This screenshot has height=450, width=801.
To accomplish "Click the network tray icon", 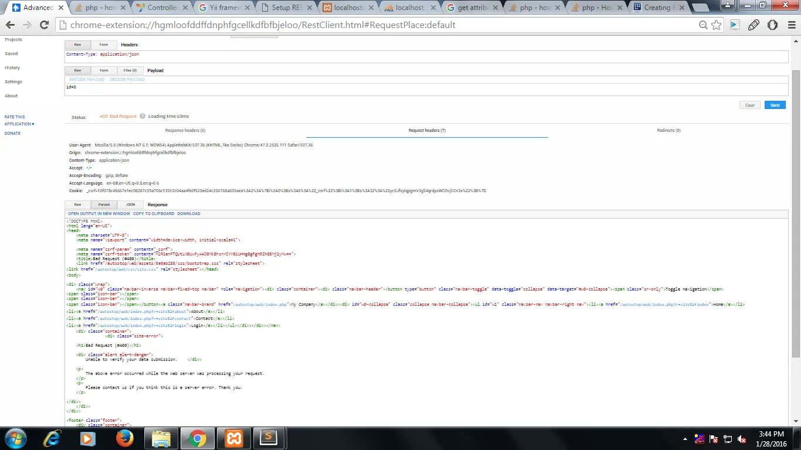I will [x=728, y=439].
